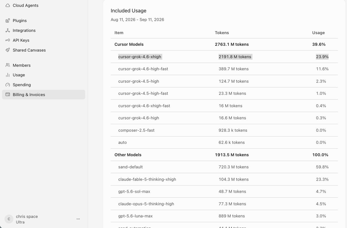The width and height of the screenshot is (347, 228).
Task: Click the chris space avatar circle
Action: [9, 219]
